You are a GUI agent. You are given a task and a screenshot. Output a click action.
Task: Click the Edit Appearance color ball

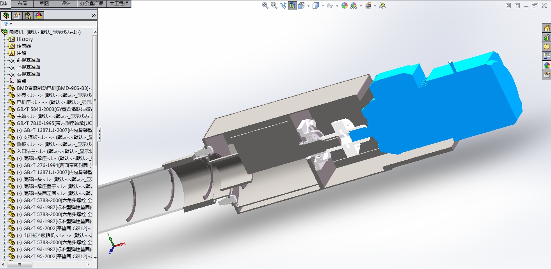pyautogui.click(x=345, y=5)
